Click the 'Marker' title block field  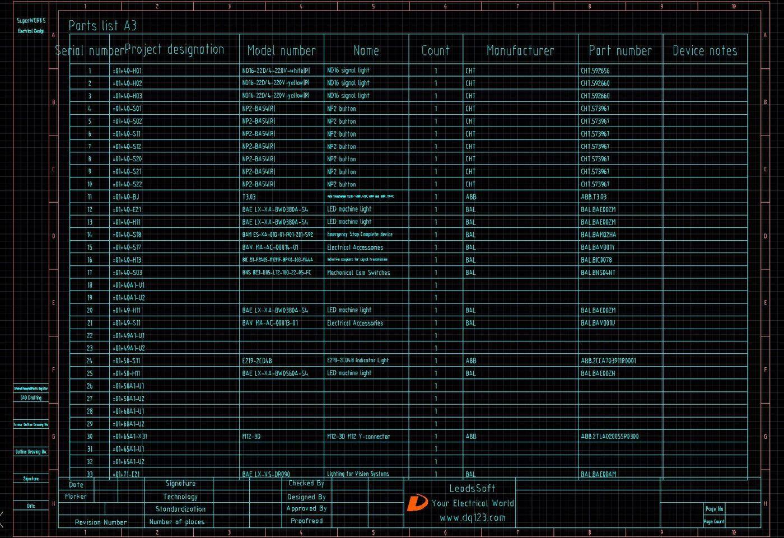(x=76, y=497)
